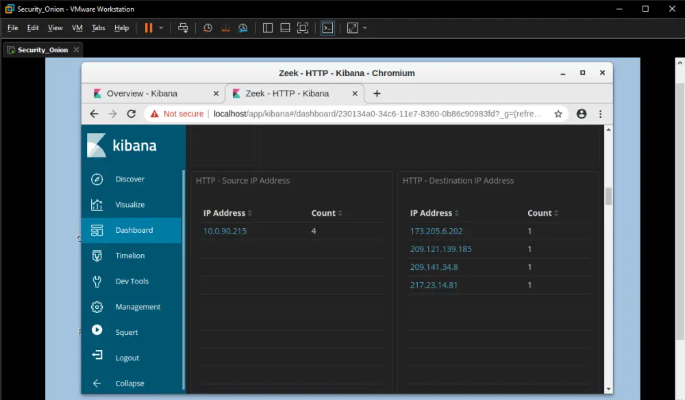Viewport: 685px width, 400px height.
Task: Collapse the Kibana sidebar
Action: [132, 384]
